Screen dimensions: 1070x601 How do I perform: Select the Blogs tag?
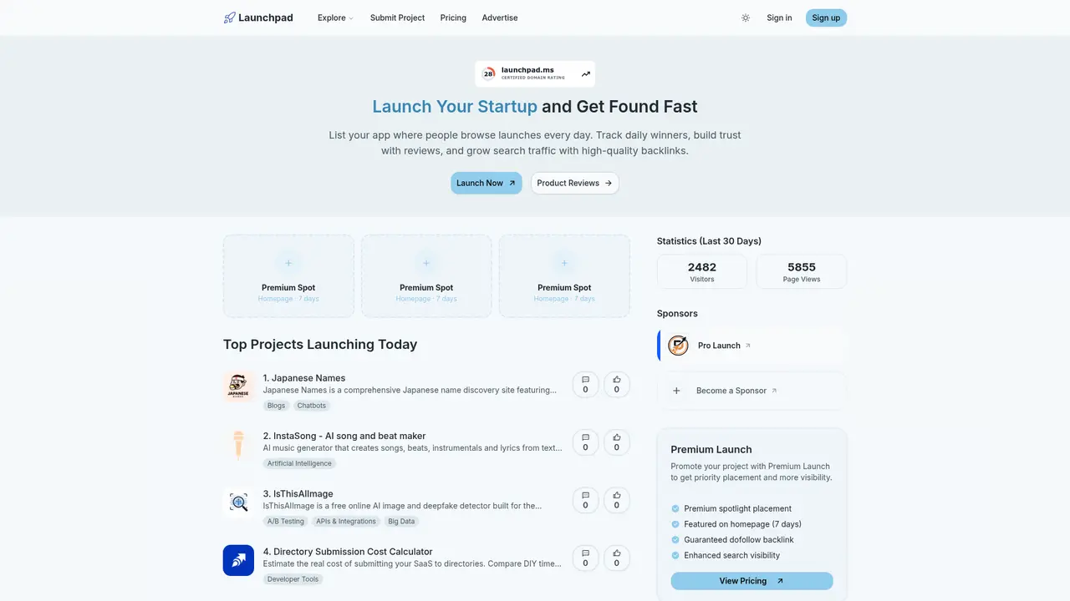click(x=276, y=406)
